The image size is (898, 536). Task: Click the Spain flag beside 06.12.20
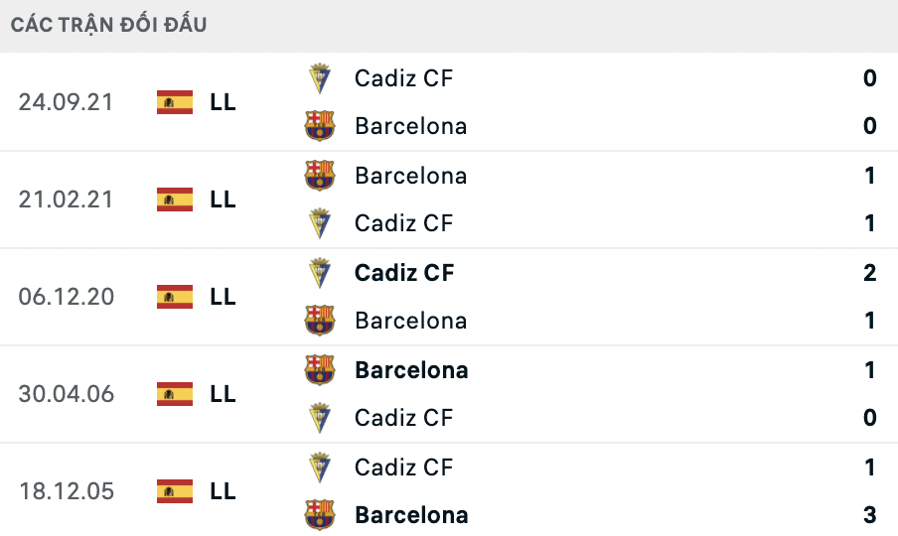point(175,297)
